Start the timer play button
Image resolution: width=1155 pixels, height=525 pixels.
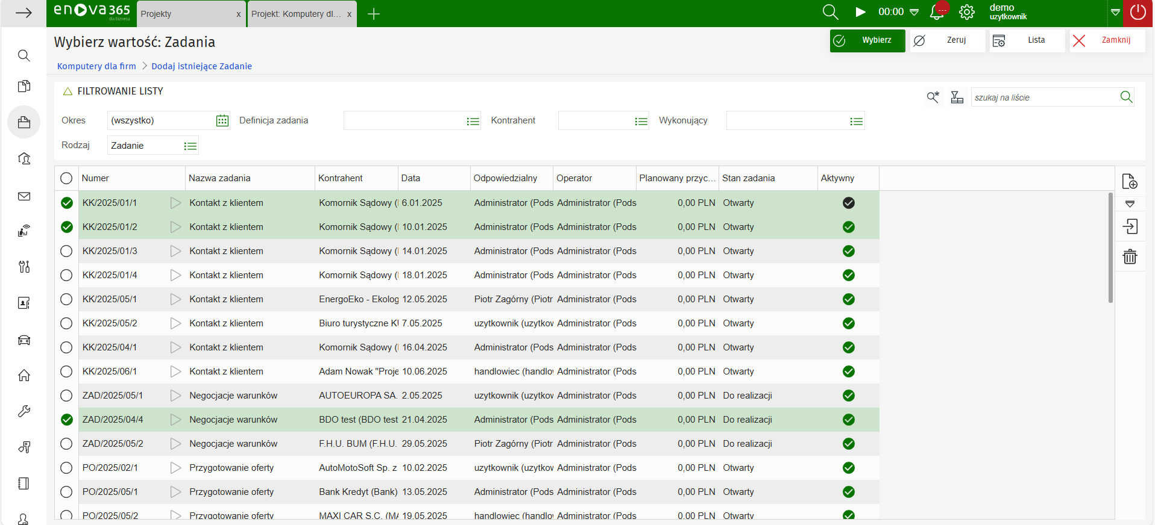click(x=860, y=13)
